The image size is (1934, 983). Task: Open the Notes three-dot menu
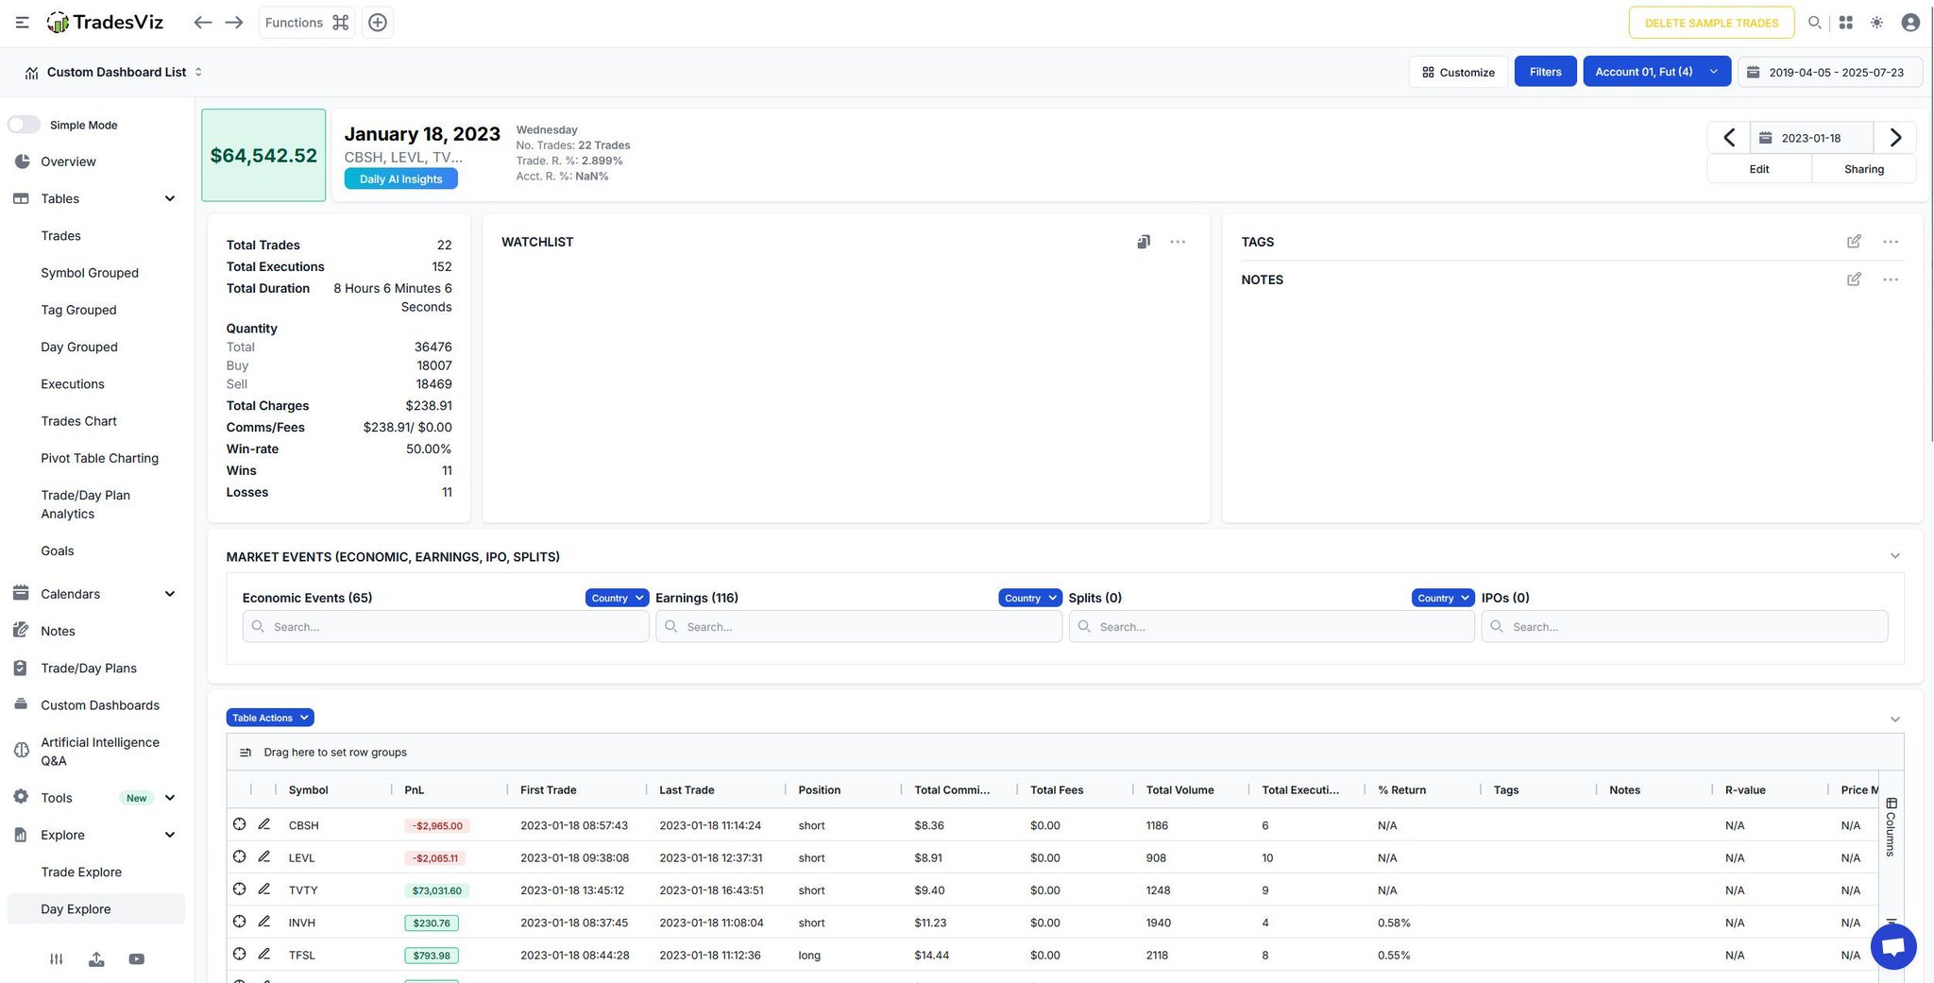(1891, 280)
